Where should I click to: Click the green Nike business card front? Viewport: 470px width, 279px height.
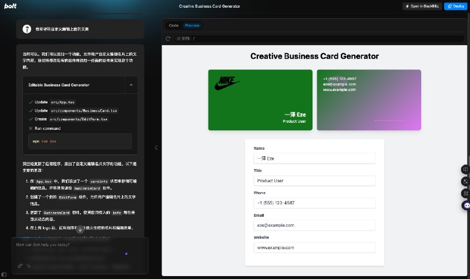click(x=260, y=100)
